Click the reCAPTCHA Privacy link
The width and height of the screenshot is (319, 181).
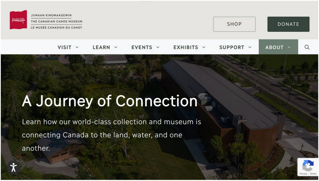pos(303,174)
